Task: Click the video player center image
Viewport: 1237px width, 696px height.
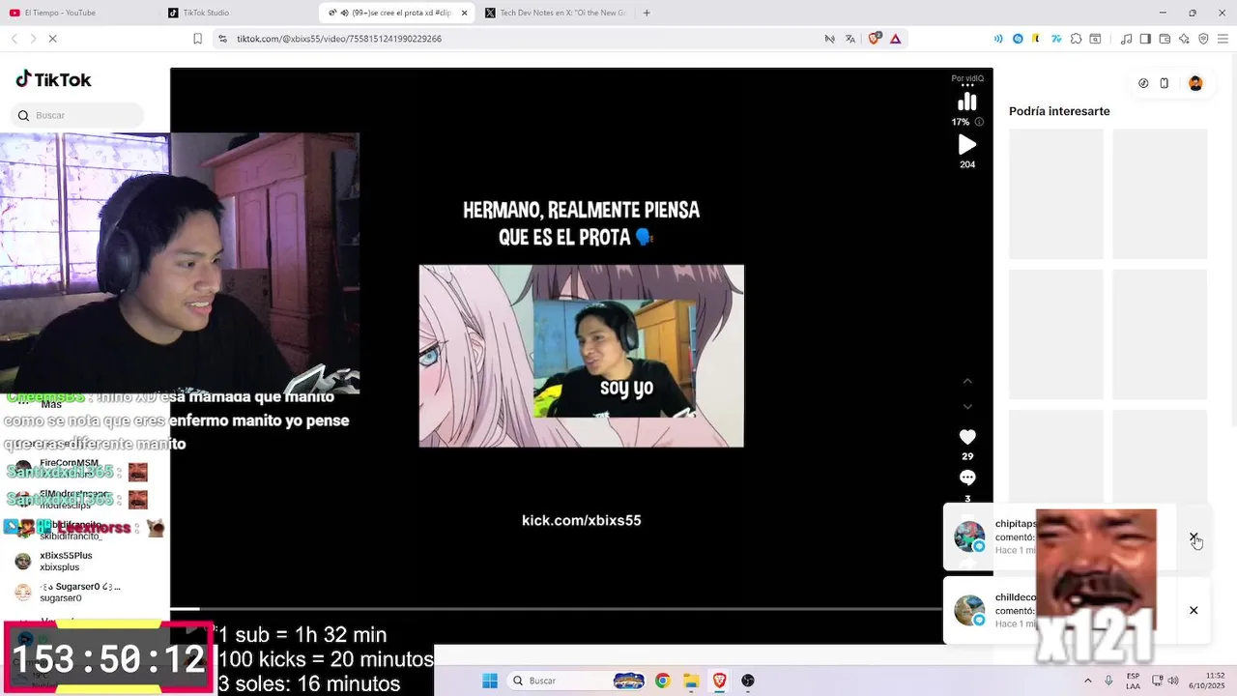Action: coord(581,355)
